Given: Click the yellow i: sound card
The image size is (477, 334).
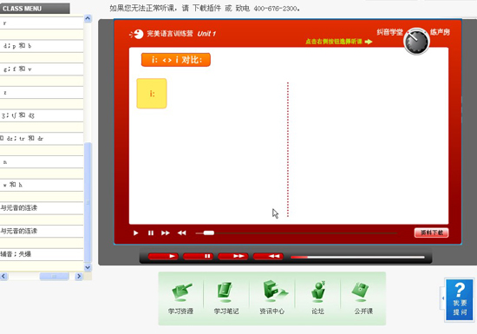Looking at the screenshot, I should (152, 94).
